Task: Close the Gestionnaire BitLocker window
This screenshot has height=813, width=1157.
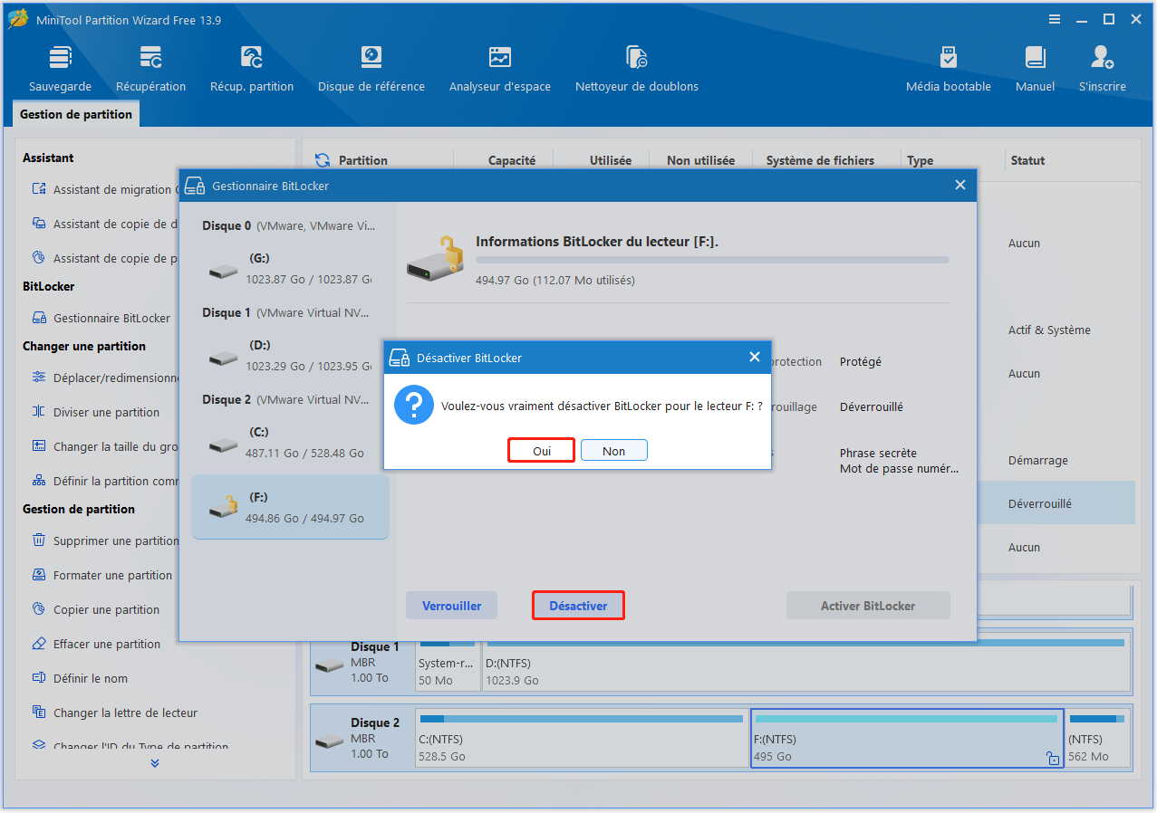Action: (x=960, y=185)
